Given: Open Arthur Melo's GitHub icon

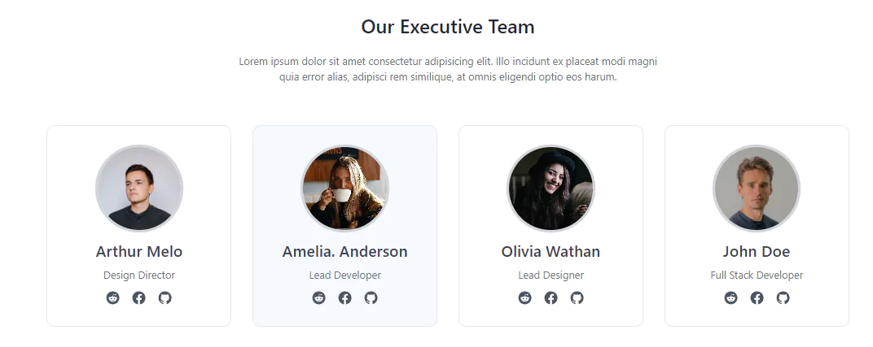Looking at the screenshot, I should (165, 297).
